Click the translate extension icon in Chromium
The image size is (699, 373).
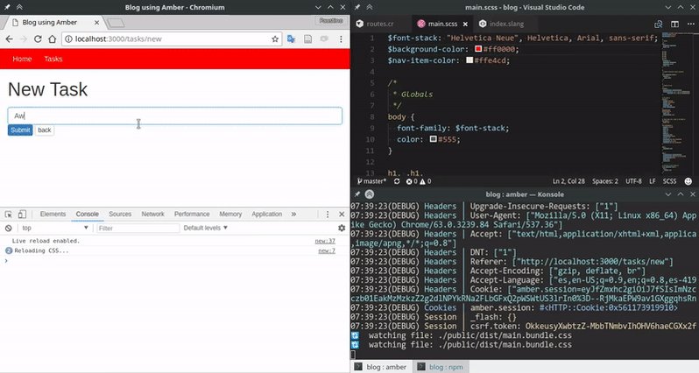(x=291, y=39)
